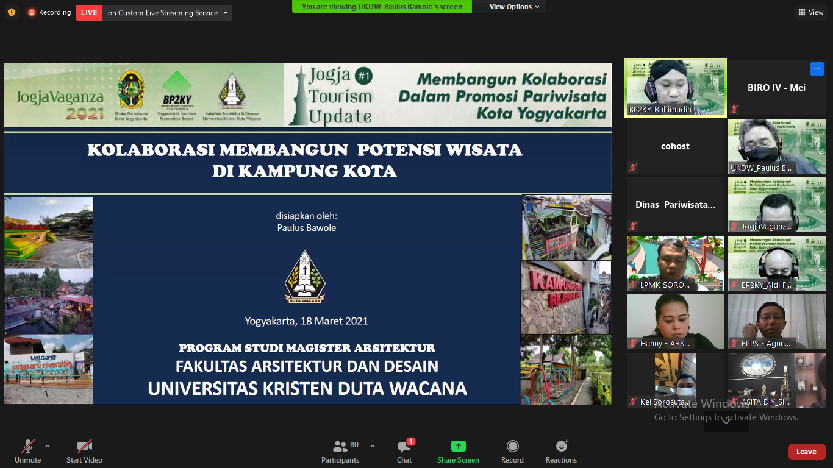Click the red LIVE badge

tap(89, 13)
